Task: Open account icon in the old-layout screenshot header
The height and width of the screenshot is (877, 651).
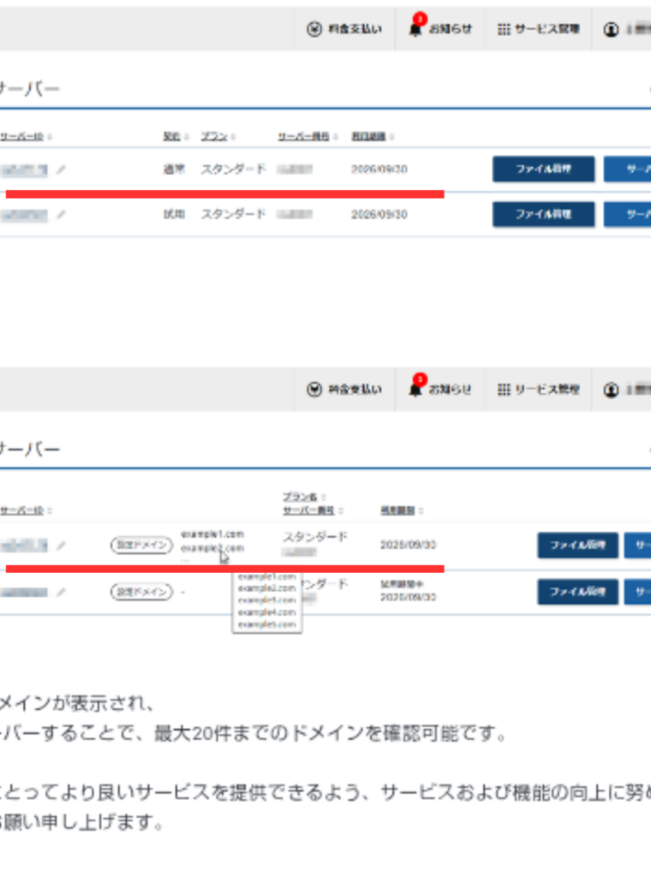Action: point(611,29)
